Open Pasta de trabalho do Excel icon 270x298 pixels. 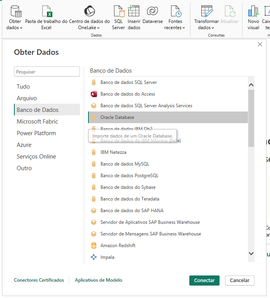[x=47, y=11]
